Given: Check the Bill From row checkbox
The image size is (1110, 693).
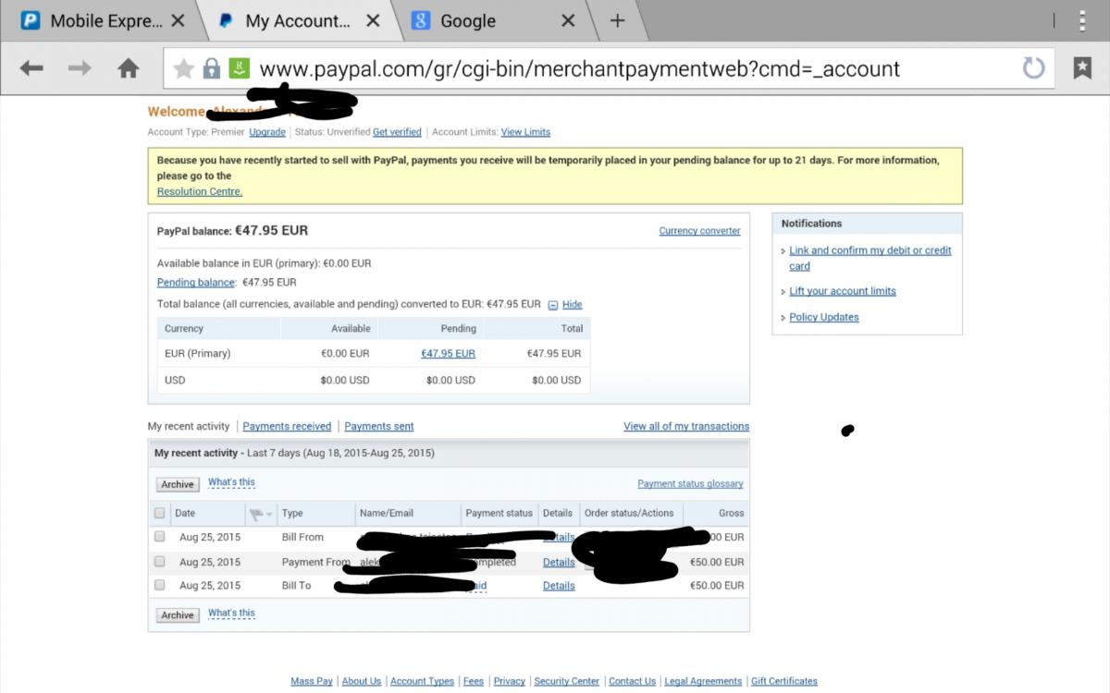Looking at the screenshot, I should coord(160,537).
